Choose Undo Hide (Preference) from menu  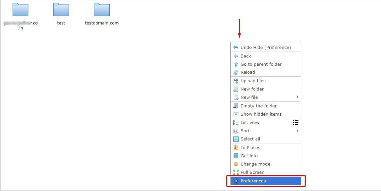[266, 47]
